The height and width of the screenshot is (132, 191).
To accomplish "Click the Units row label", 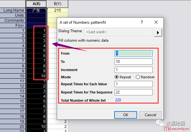I will pyautogui.click(x=13, y=15).
